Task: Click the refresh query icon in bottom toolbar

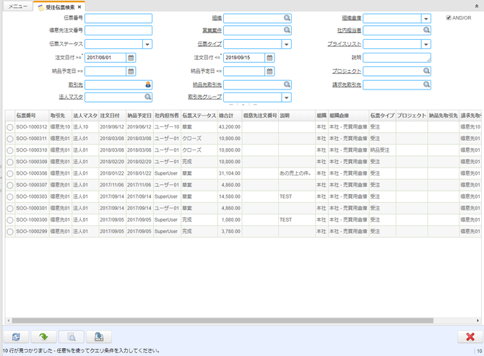Action: tap(16, 337)
